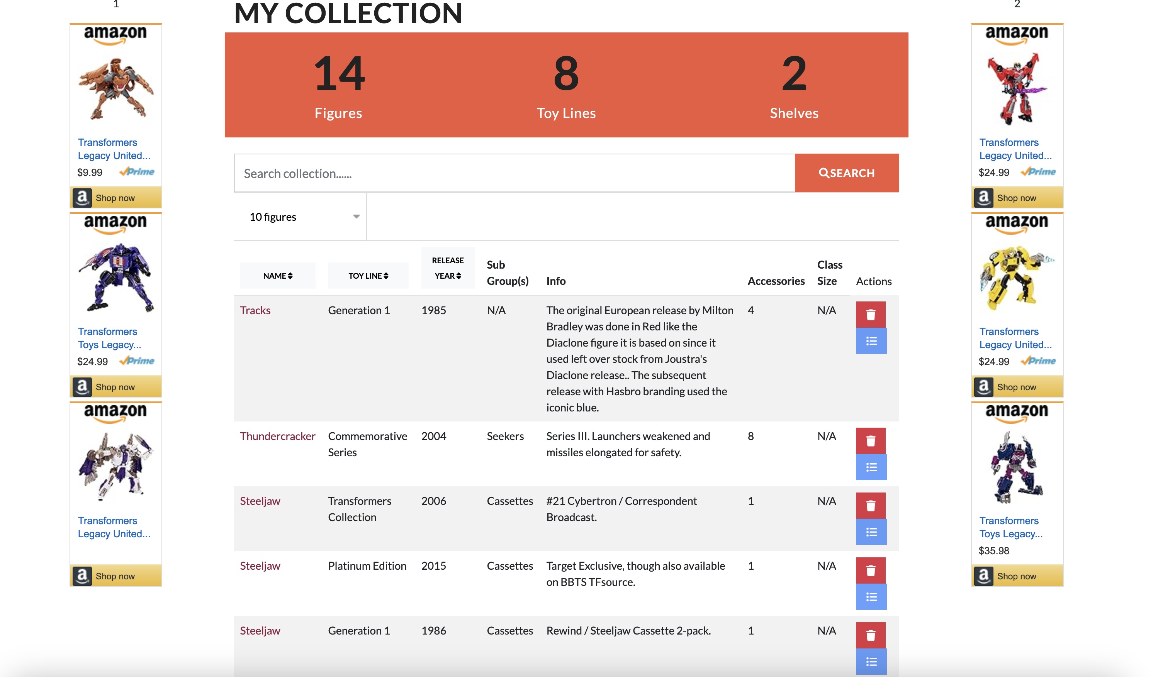Click trash icon in Thundercracker row
Viewport: 1158px width, 677px height.
pyautogui.click(x=870, y=441)
